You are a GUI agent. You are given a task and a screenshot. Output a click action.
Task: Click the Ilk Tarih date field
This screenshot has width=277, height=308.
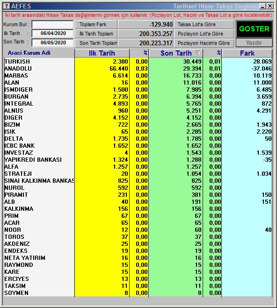(x=53, y=33)
